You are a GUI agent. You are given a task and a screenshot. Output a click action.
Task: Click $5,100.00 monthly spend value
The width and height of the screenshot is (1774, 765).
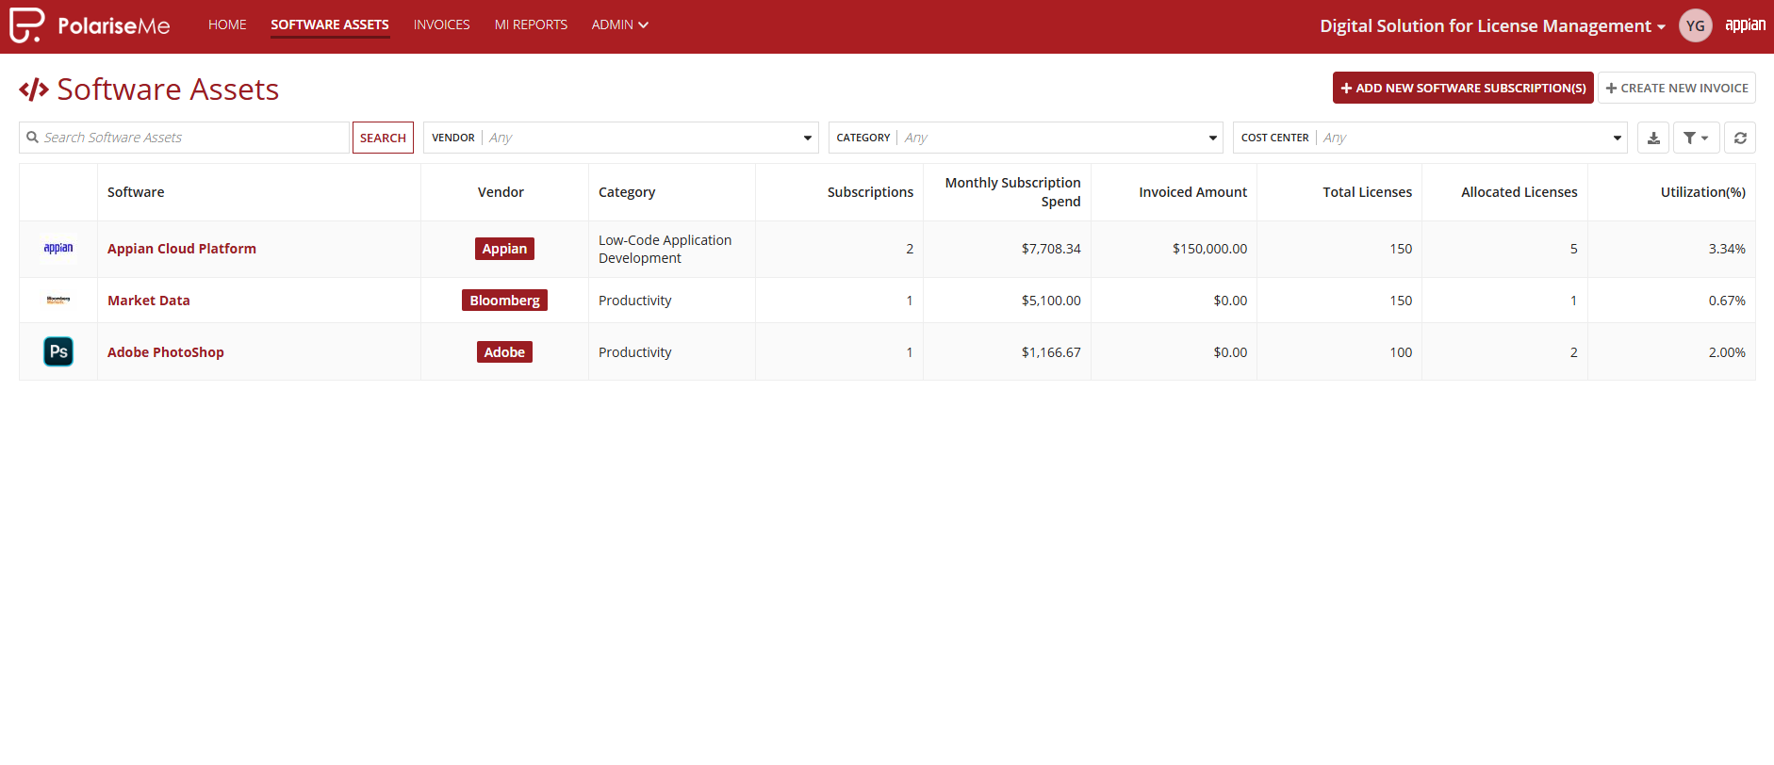(1051, 301)
